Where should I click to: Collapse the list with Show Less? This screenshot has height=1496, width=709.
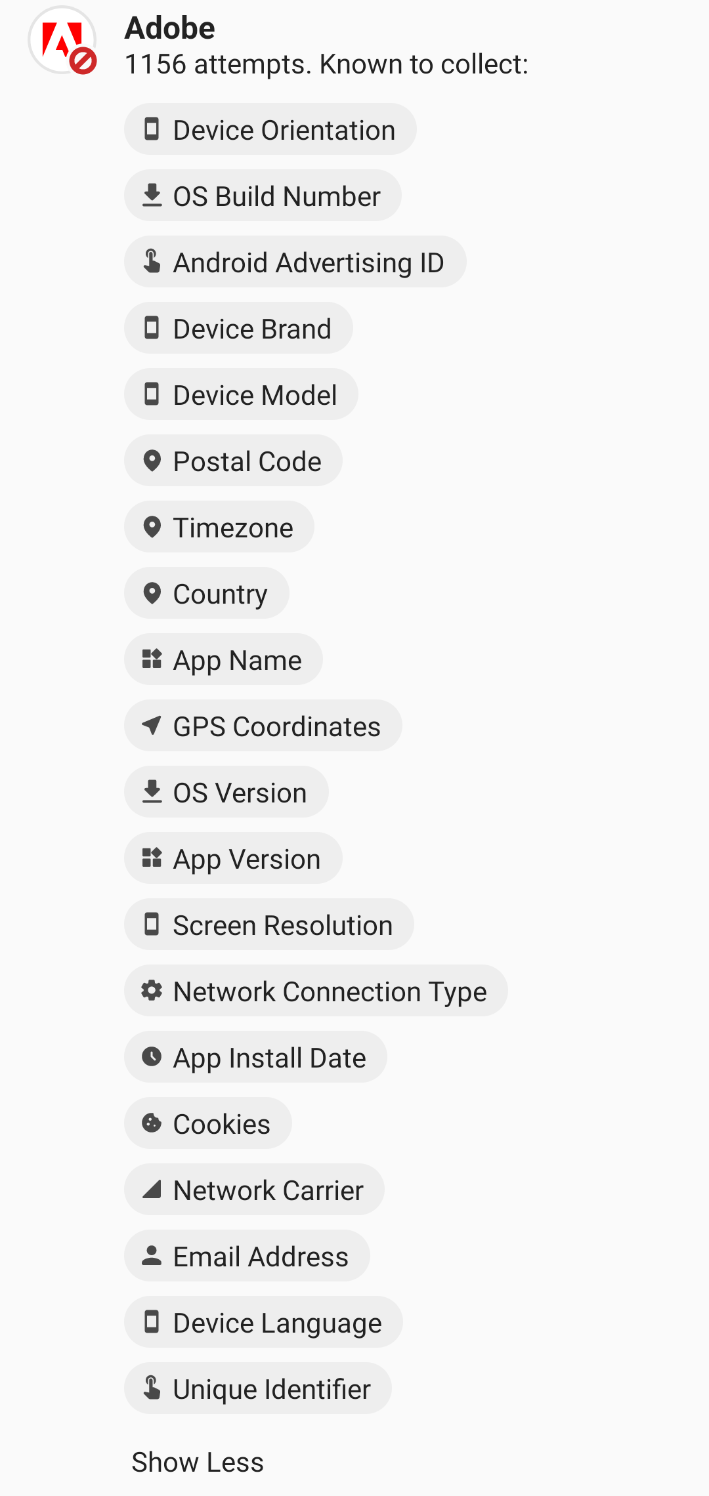click(198, 1463)
